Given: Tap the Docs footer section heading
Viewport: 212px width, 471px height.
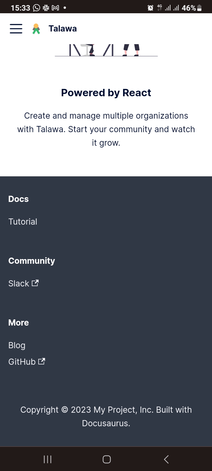Looking at the screenshot, I should 18,199.
